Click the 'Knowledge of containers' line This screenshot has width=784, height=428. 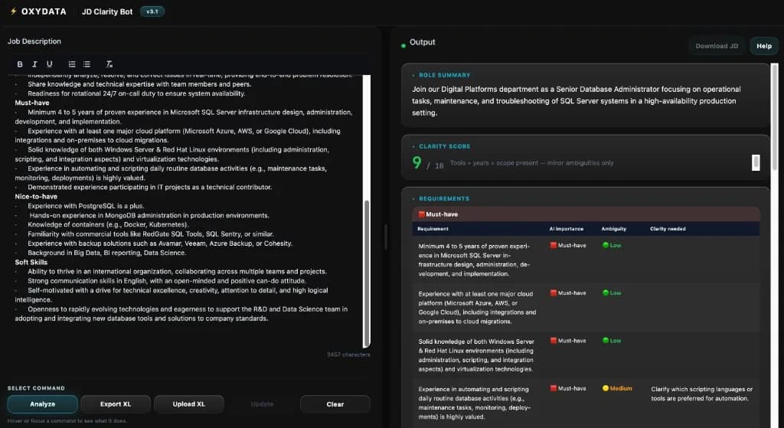108,224
